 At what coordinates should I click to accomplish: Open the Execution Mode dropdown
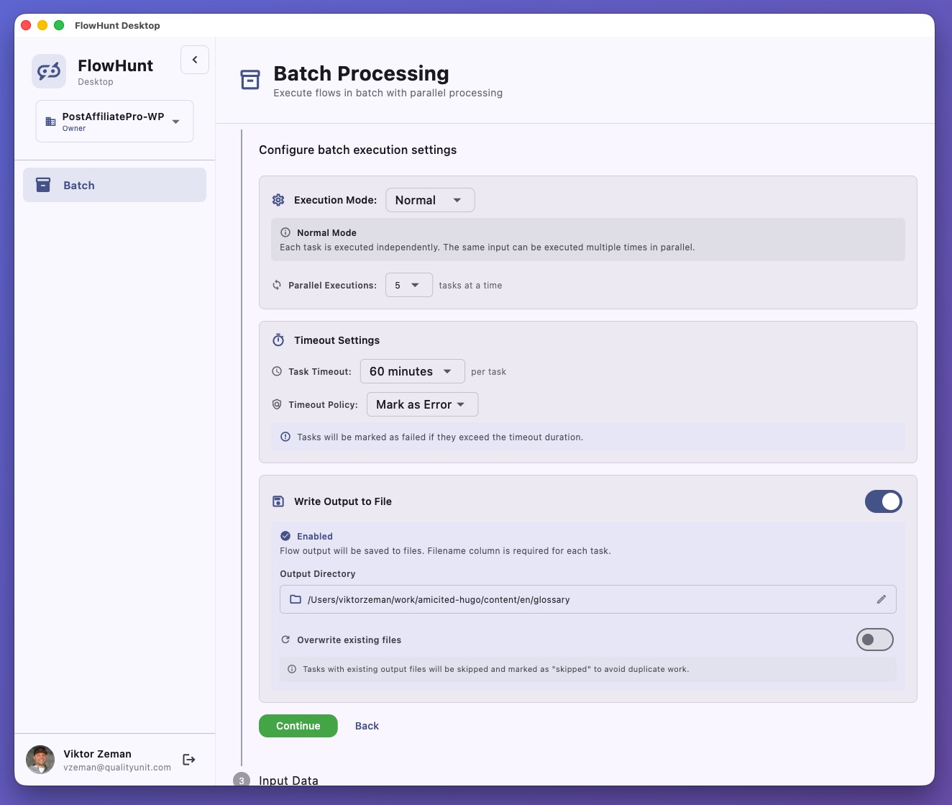pyautogui.click(x=429, y=200)
